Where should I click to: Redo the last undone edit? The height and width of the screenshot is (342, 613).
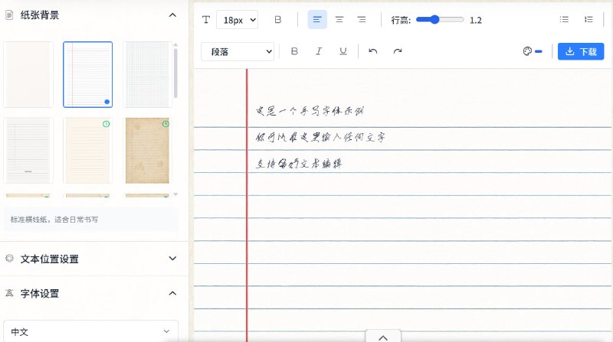pos(398,51)
